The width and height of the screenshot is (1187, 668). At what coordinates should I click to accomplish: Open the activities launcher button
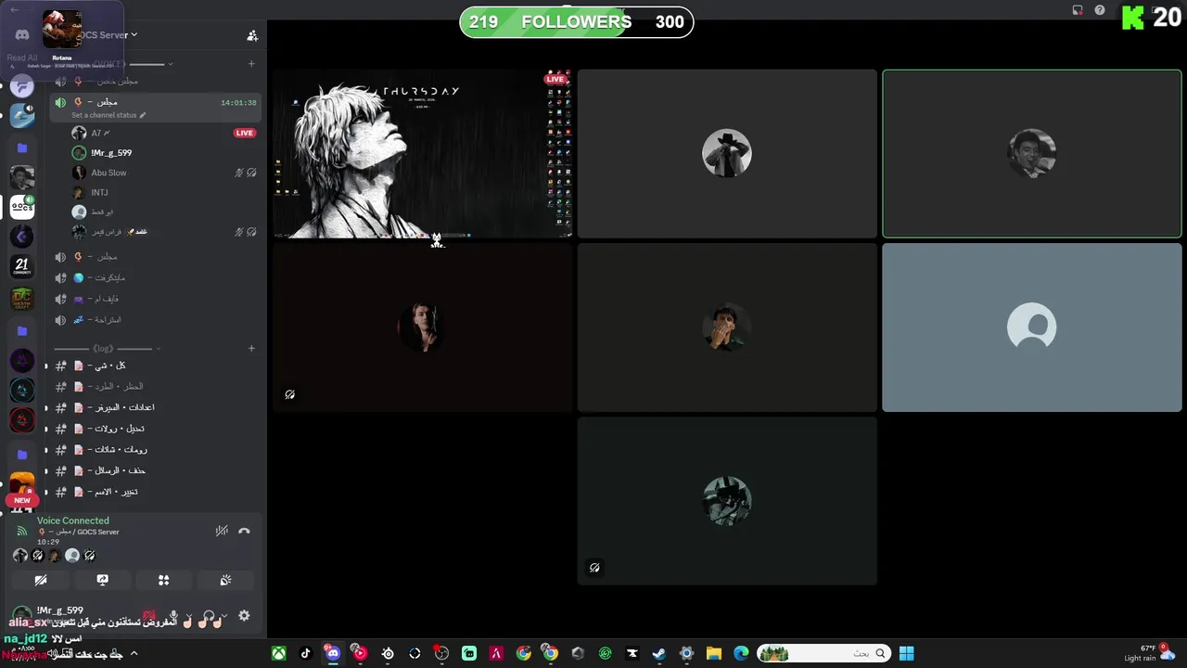pos(164,580)
